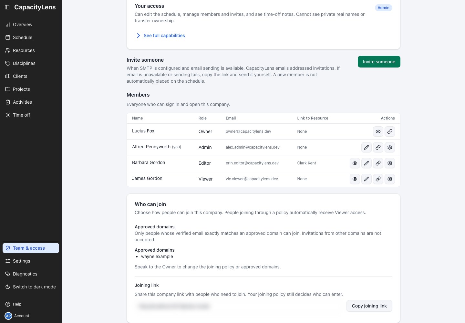
Task: Click the green Invite someone button
Action: point(379,62)
